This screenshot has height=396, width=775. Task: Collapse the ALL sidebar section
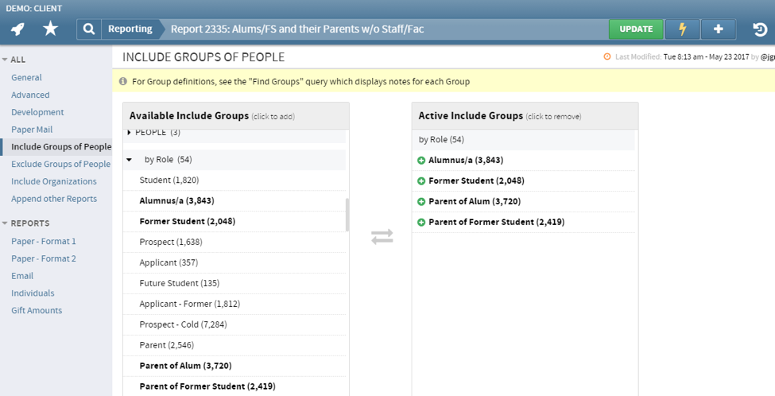point(6,60)
